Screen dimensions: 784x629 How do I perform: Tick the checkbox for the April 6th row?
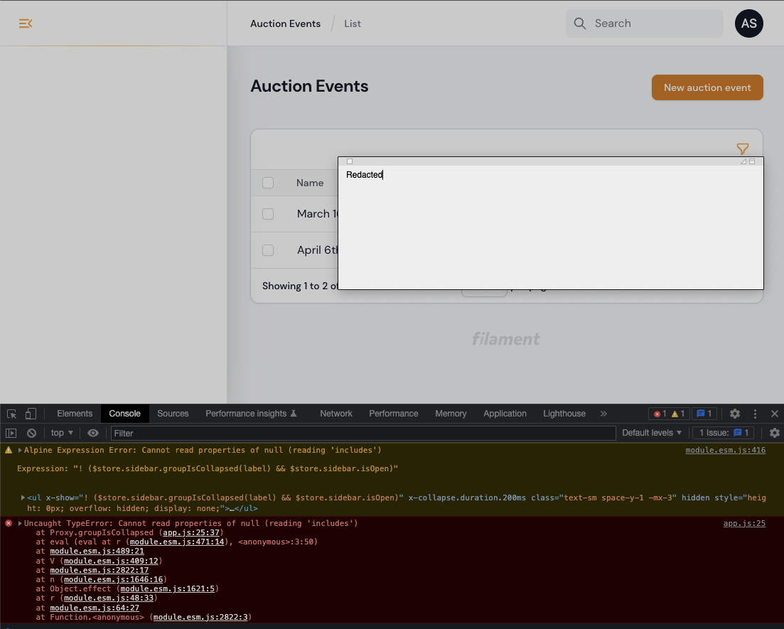[x=268, y=250]
